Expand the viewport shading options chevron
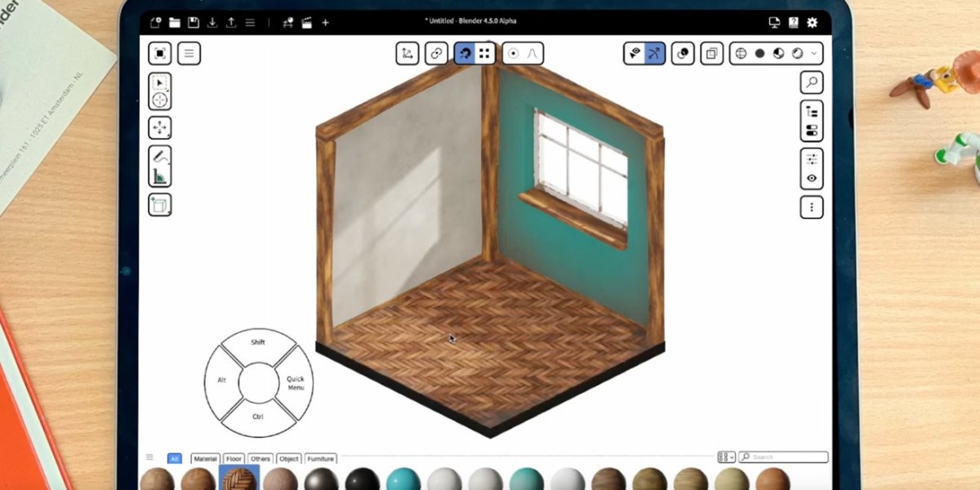 tap(813, 54)
